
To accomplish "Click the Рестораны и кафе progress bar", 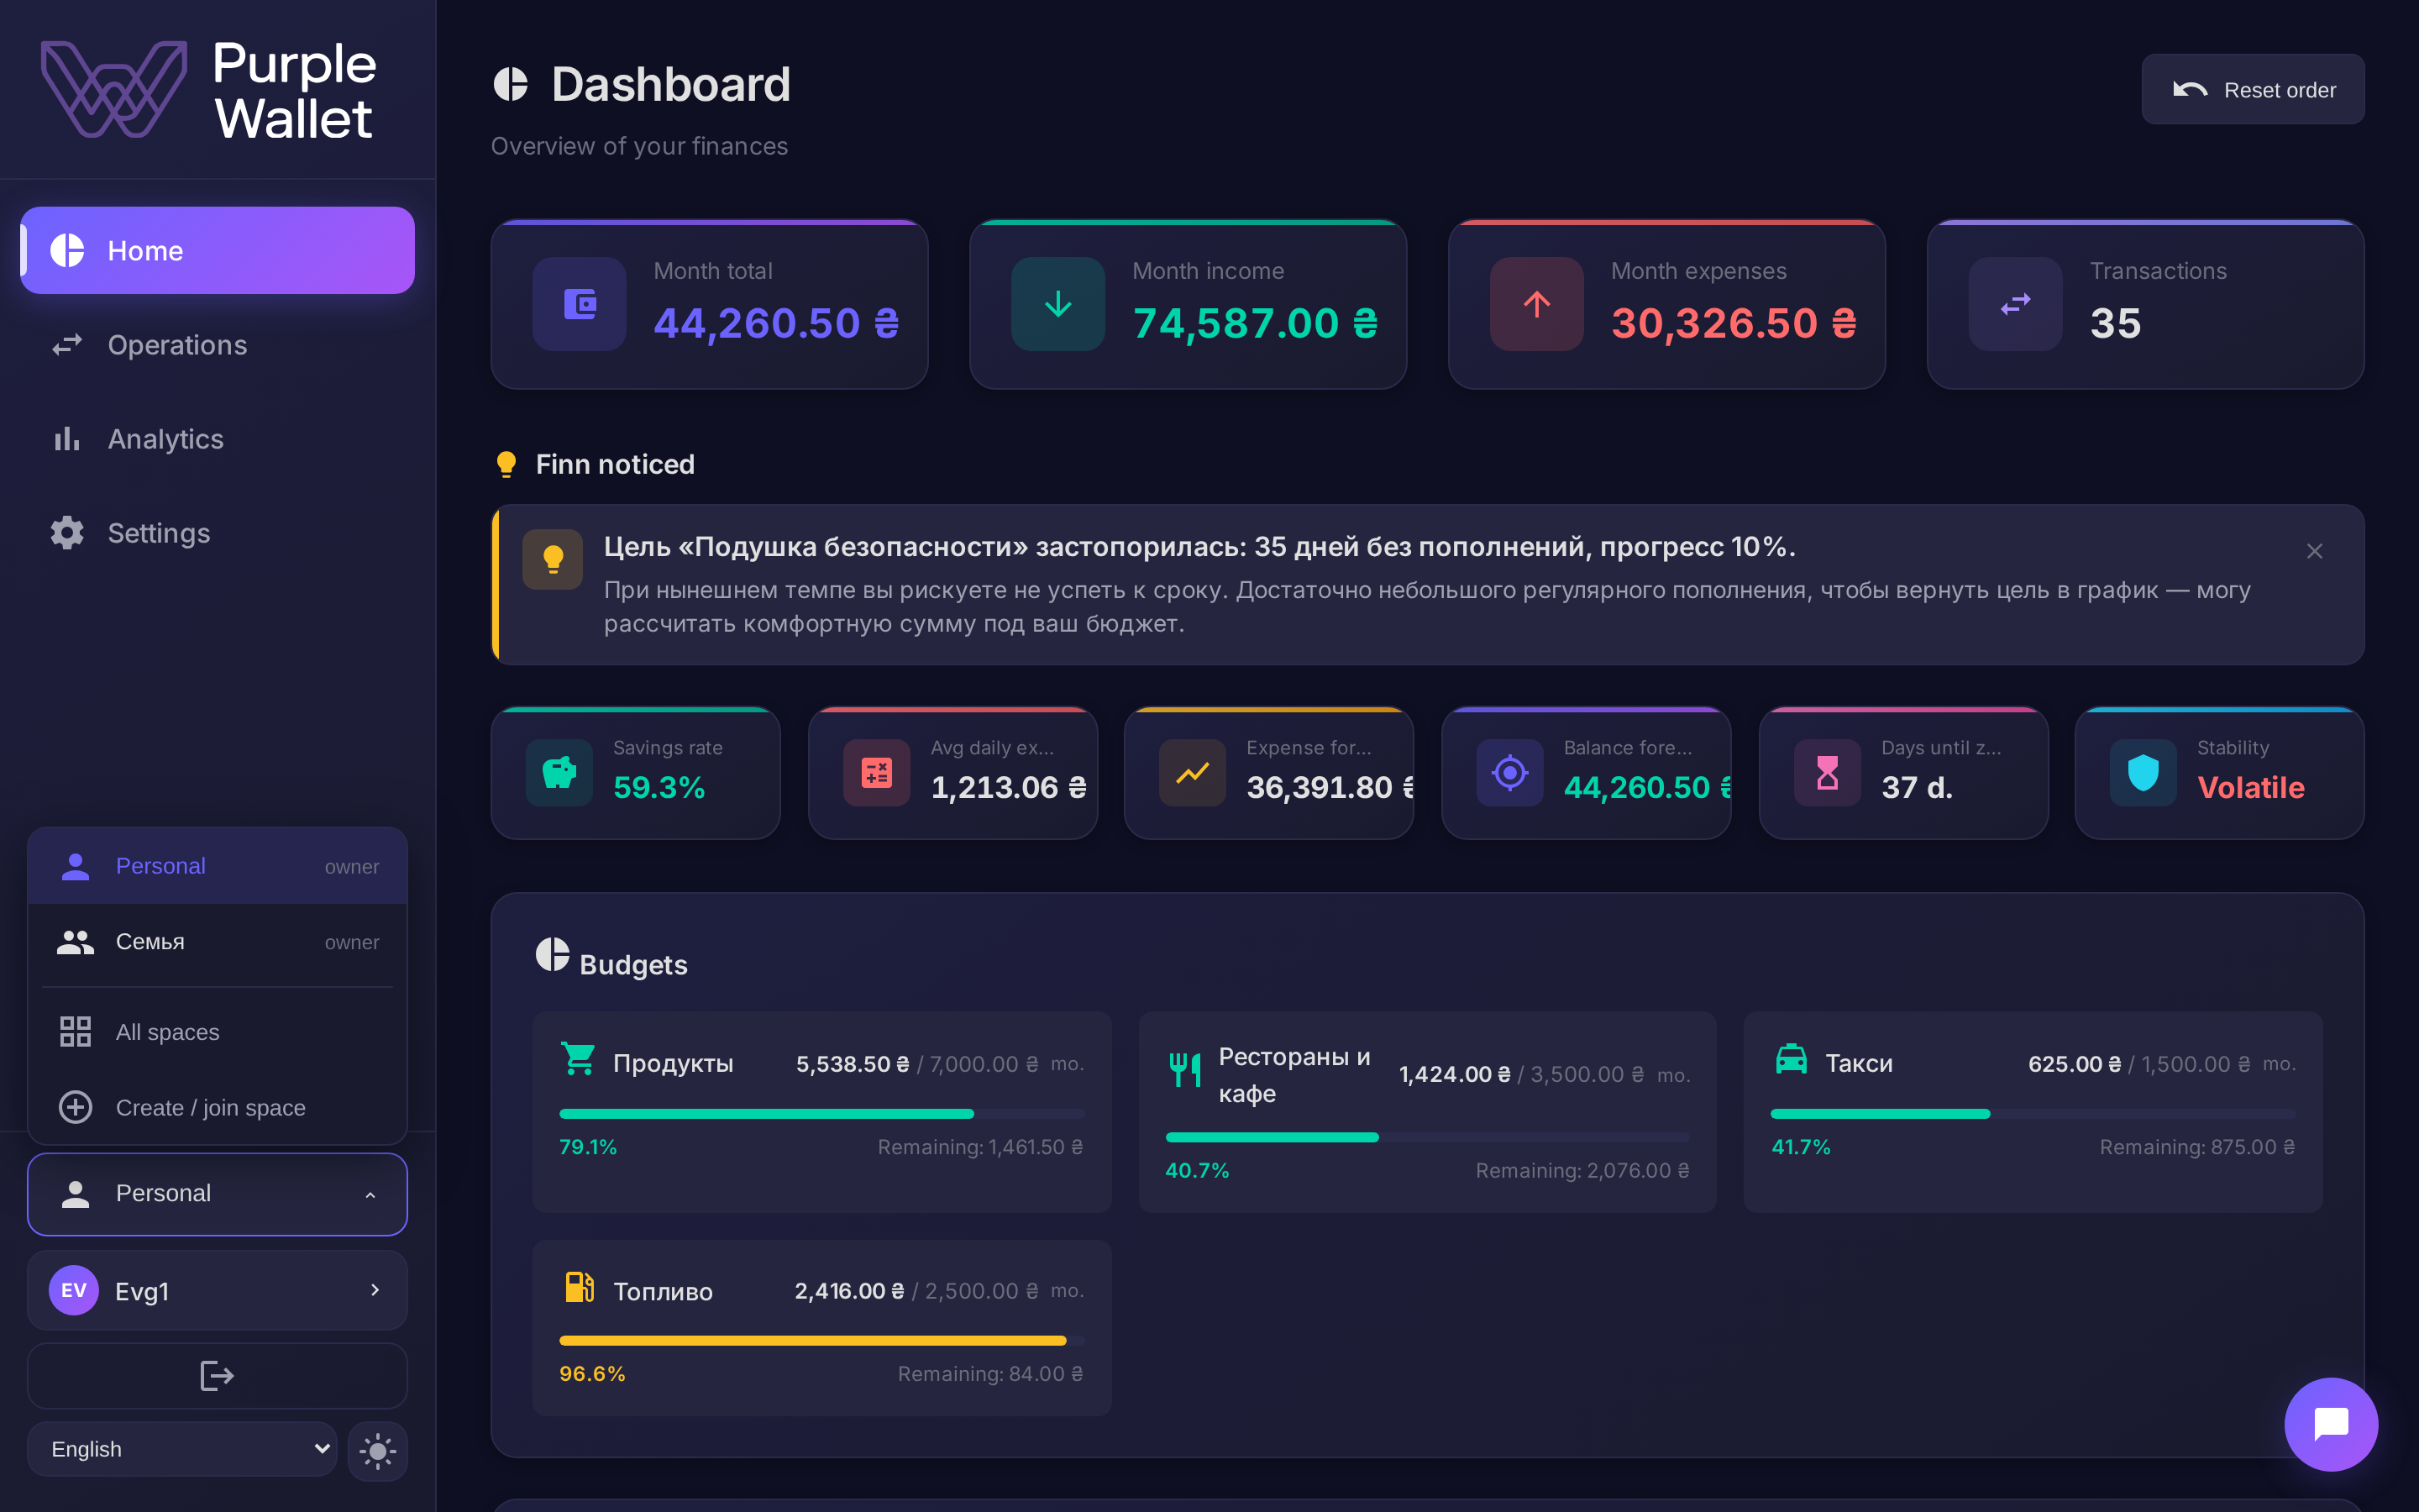I will coord(1427,1137).
